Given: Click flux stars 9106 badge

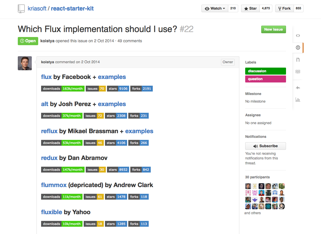Looking at the screenshot, I should [118, 89].
